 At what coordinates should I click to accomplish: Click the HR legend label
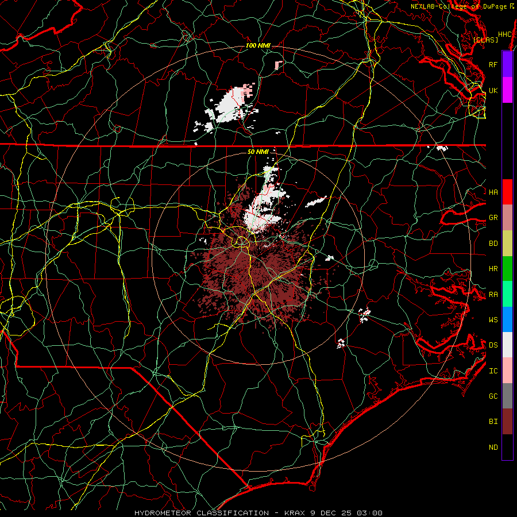493,269
